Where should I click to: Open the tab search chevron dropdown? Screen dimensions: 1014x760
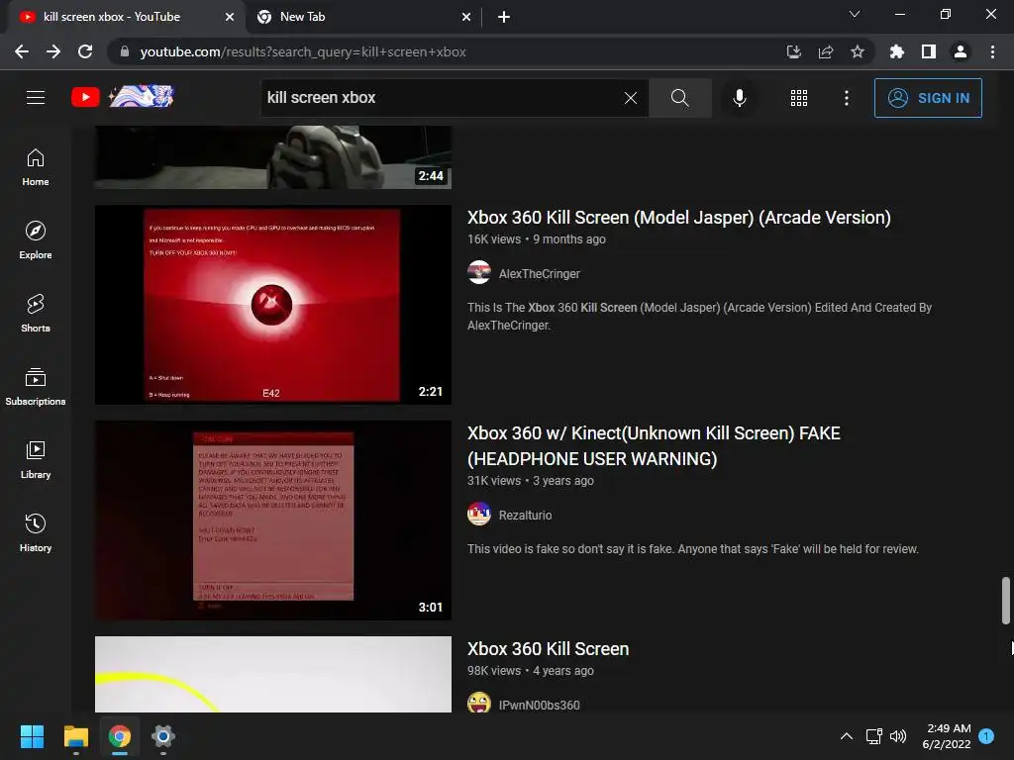855,14
